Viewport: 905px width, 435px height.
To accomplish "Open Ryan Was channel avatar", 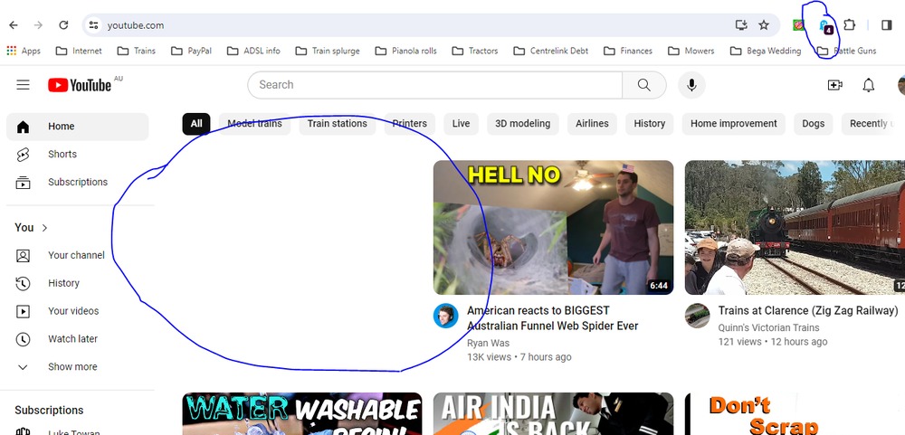I will point(445,317).
